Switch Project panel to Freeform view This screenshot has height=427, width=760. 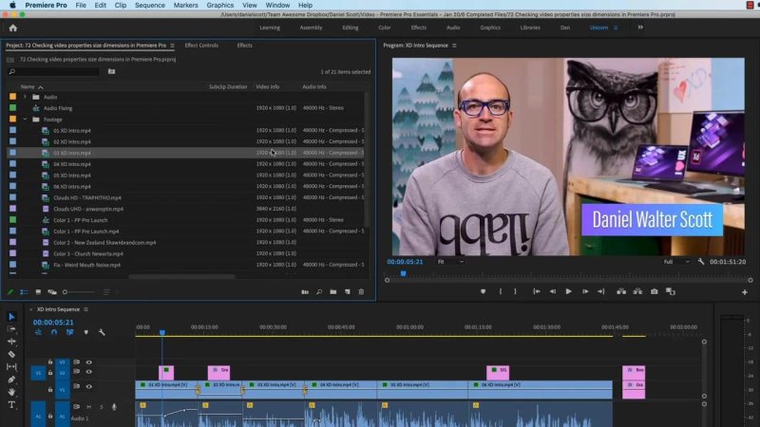point(52,292)
